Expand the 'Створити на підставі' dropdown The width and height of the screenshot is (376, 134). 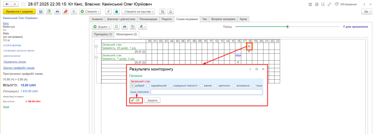(138, 11)
